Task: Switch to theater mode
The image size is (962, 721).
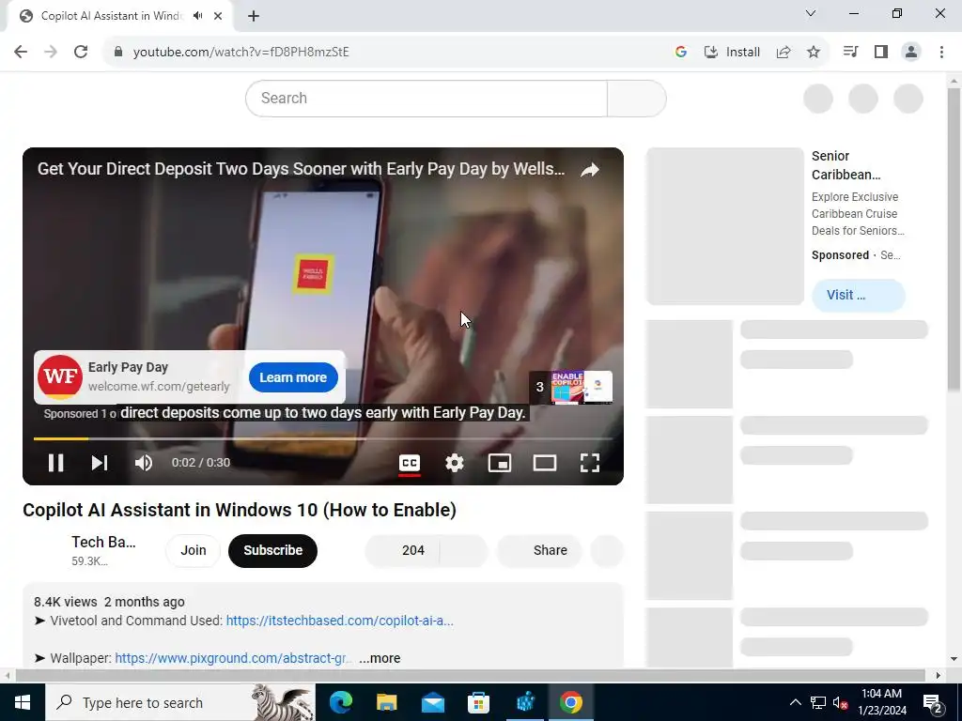Action: coord(545,463)
